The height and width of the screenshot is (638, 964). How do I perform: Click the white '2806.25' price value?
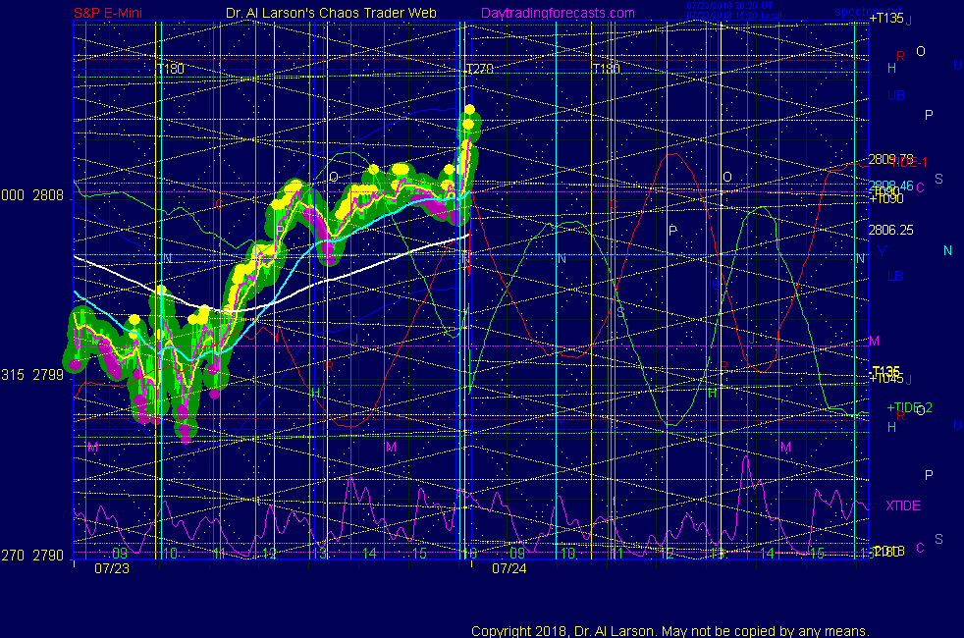(890, 230)
